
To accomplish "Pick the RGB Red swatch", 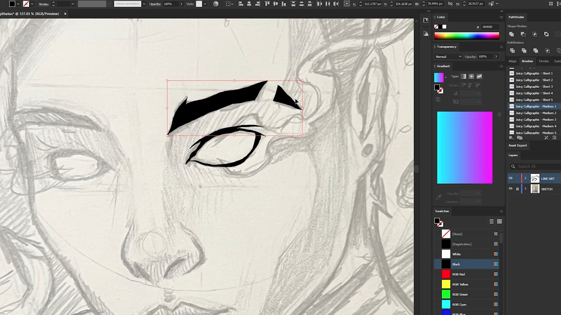I will click(x=466, y=274).
